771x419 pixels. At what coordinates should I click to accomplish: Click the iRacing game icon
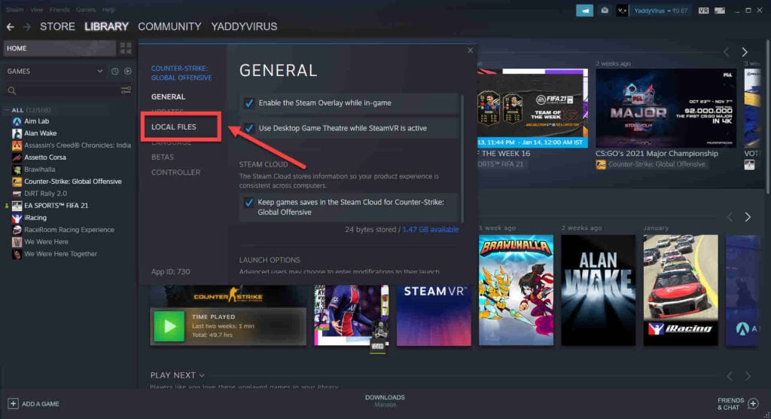pos(17,218)
